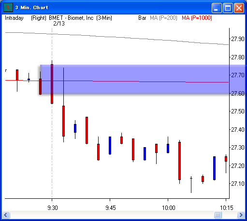Click the chart icon in the title bar

tap(8, 7)
